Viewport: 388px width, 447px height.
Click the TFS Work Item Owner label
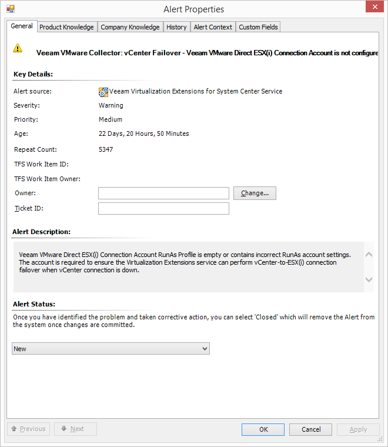click(x=47, y=179)
